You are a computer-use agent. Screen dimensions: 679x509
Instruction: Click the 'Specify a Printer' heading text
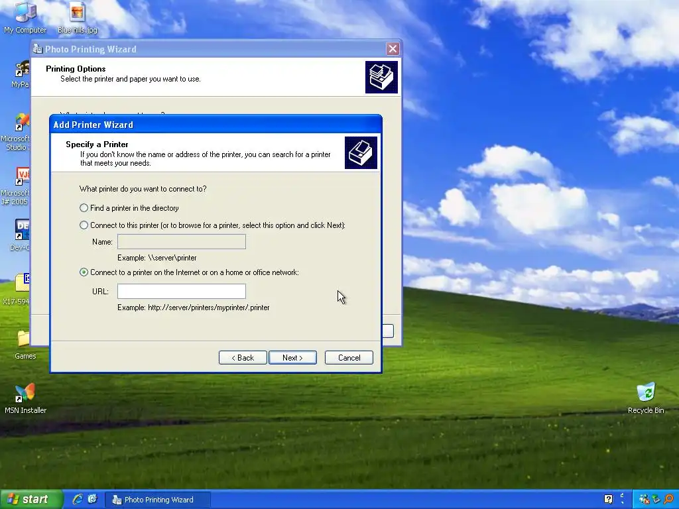click(97, 144)
